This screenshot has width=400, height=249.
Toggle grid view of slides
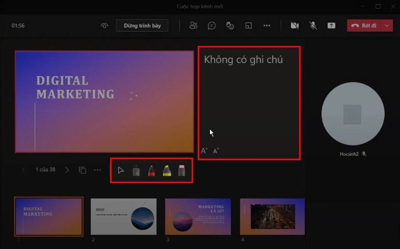[x=83, y=170]
